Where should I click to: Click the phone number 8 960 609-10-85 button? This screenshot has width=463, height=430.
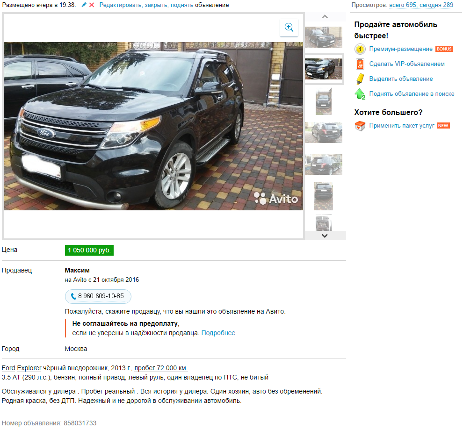coord(98,296)
